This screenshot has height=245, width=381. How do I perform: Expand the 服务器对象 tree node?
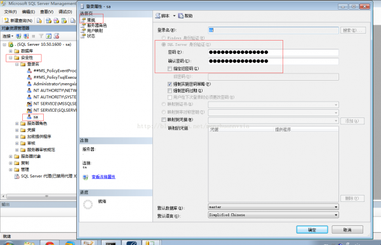click(x=10, y=156)
